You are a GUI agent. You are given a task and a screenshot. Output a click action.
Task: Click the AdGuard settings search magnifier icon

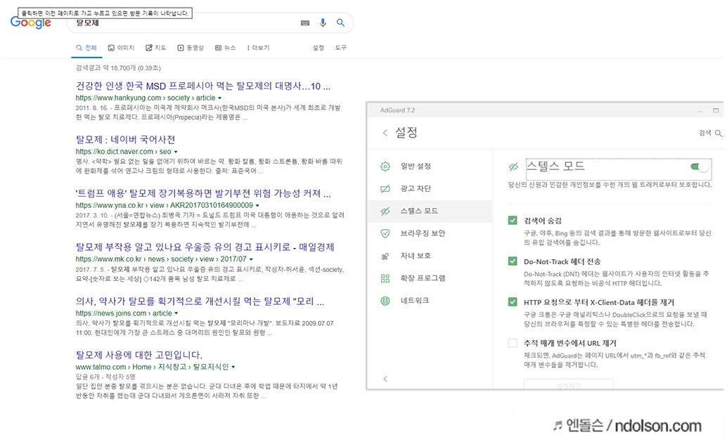tap(718, 133)
